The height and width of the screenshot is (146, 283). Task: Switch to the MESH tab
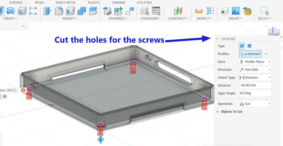(40, 2)
